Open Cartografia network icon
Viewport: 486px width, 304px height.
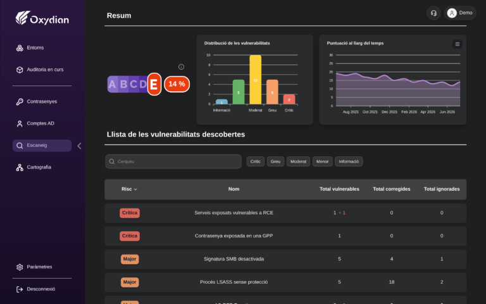(x=20, y=167)
